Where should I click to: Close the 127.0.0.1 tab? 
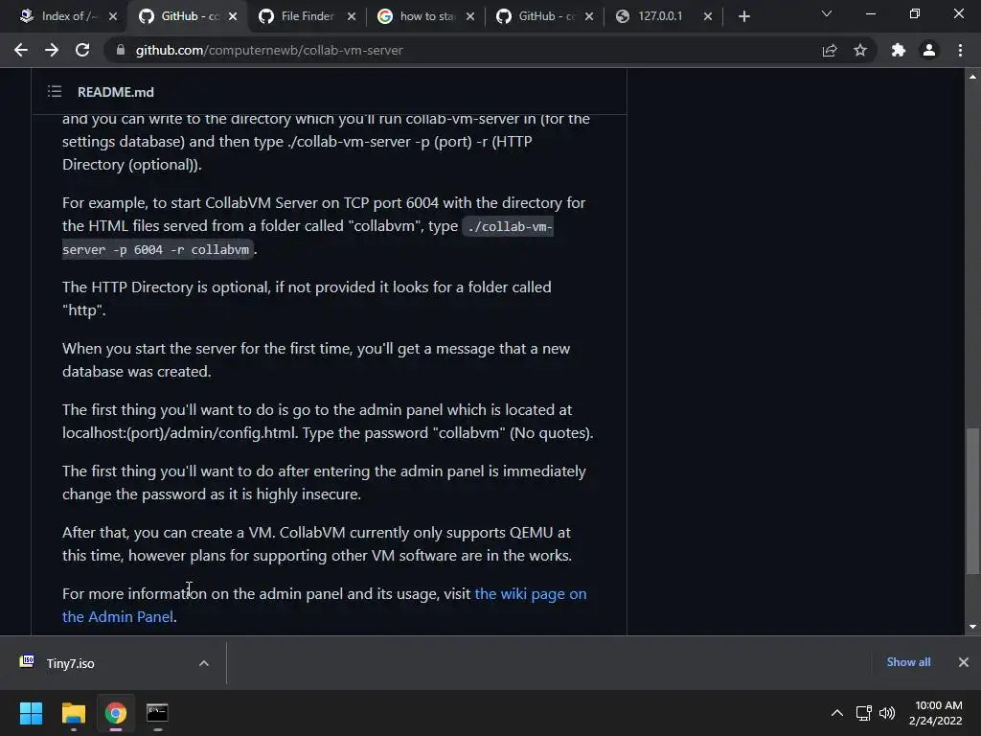[708, 16]
